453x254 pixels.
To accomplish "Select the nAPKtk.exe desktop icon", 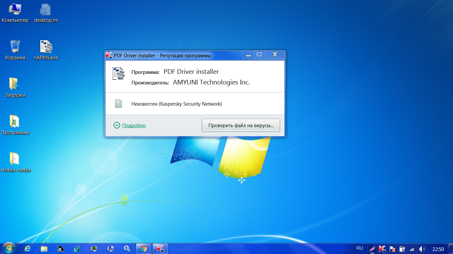I will point(46,47).
